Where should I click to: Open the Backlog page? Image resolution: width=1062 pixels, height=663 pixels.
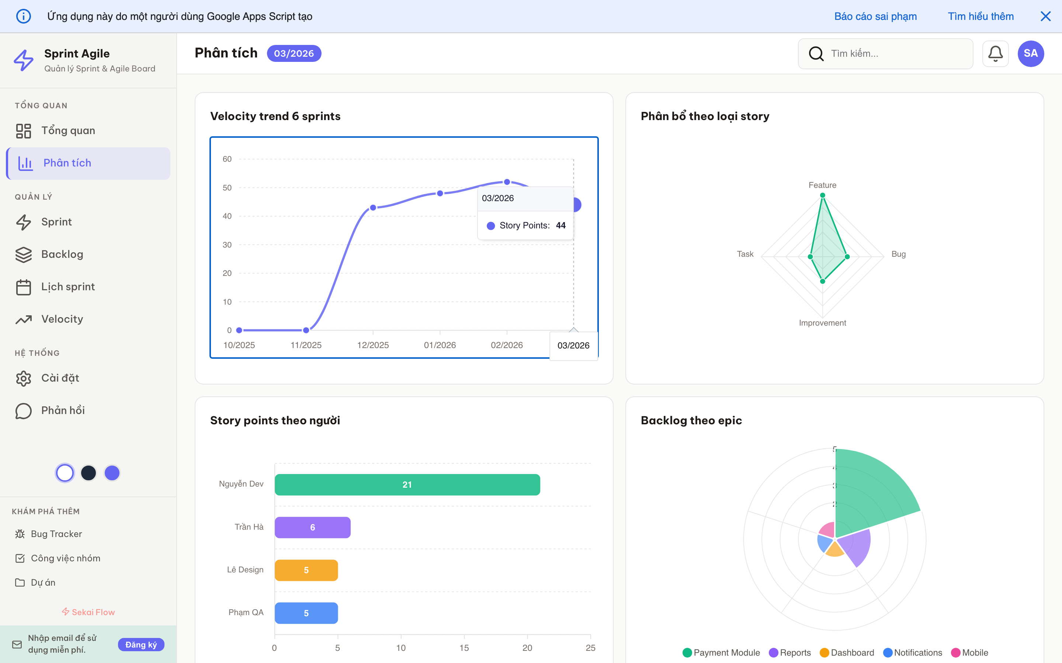click(62, 254)
